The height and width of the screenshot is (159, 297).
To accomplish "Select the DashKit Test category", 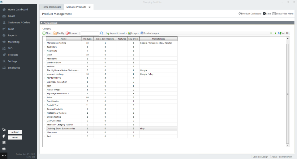I will click(53, 105).
